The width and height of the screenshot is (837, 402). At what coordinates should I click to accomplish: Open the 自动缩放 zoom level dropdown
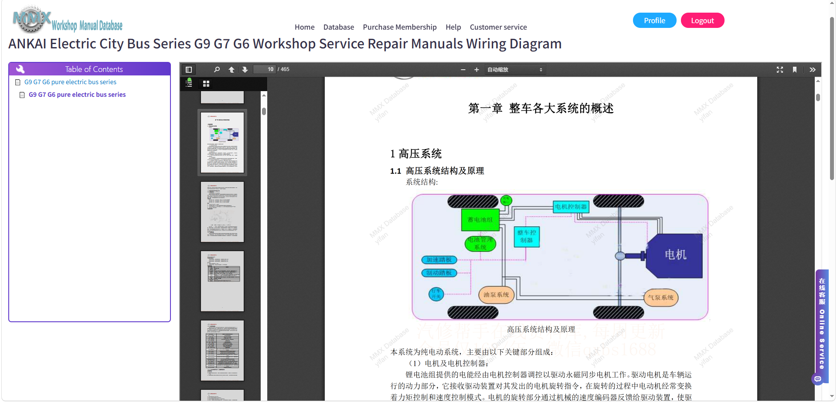pyautogui.click(x=515, y=70)
